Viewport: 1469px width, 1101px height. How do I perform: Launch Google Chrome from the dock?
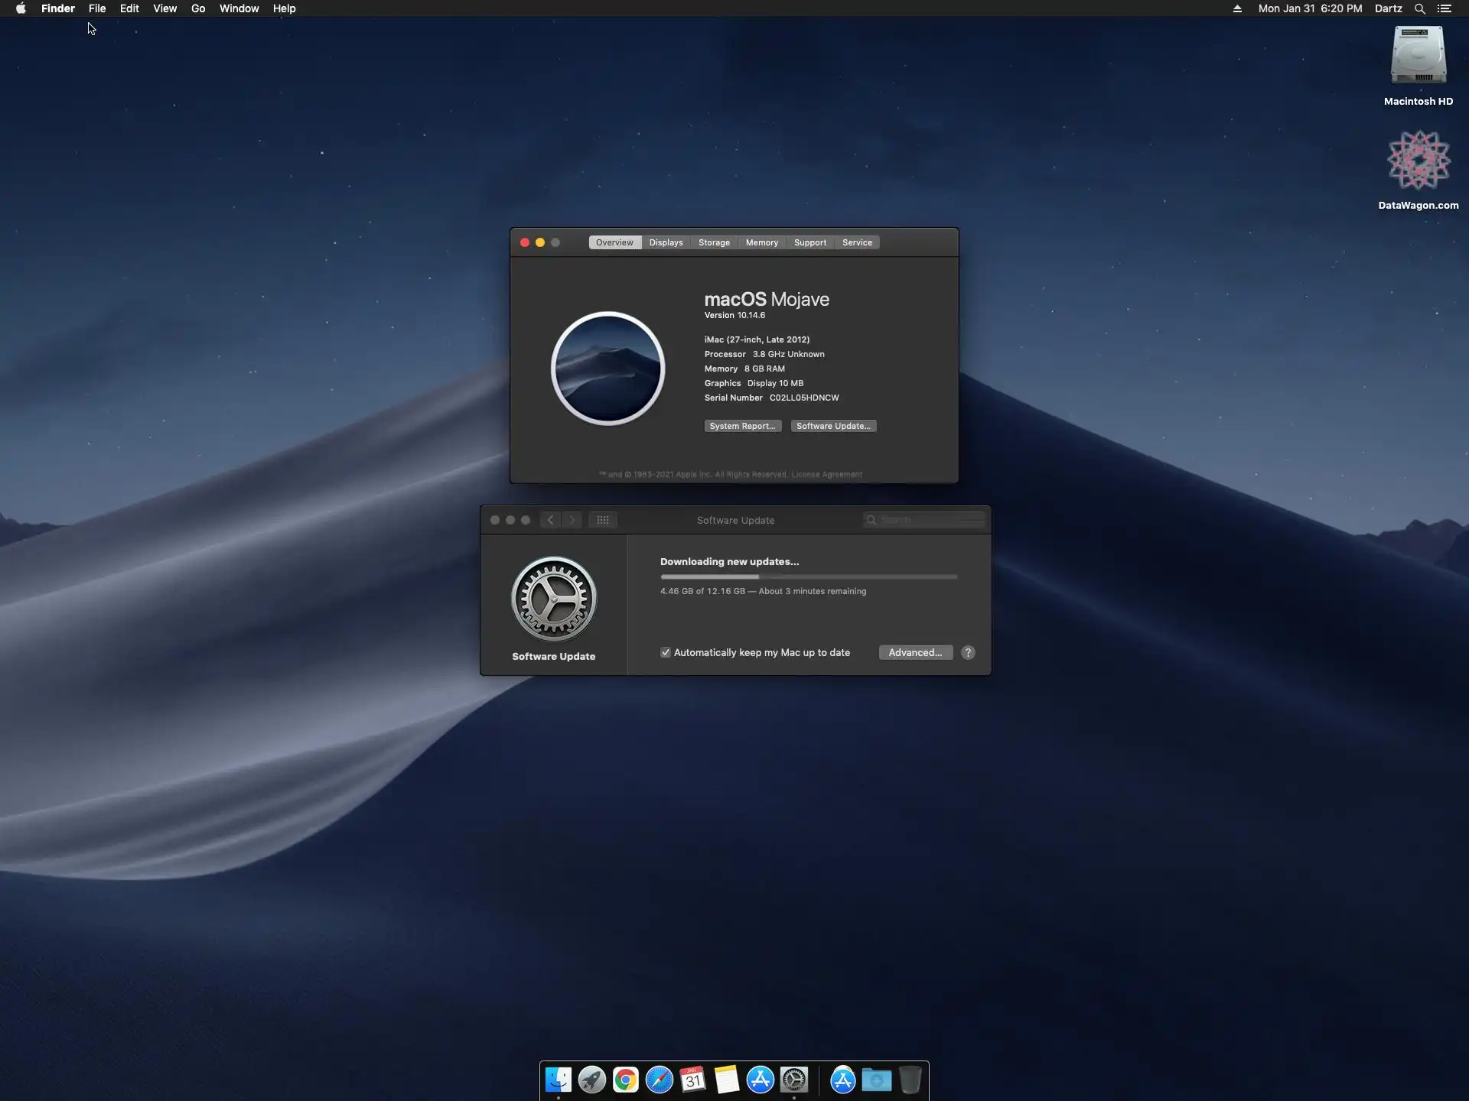[x=625, y=1080]
